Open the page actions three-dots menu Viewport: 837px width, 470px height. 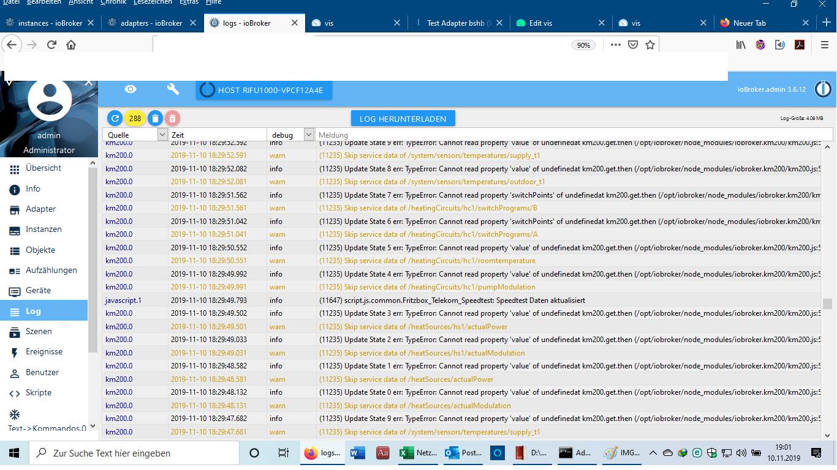616,45
